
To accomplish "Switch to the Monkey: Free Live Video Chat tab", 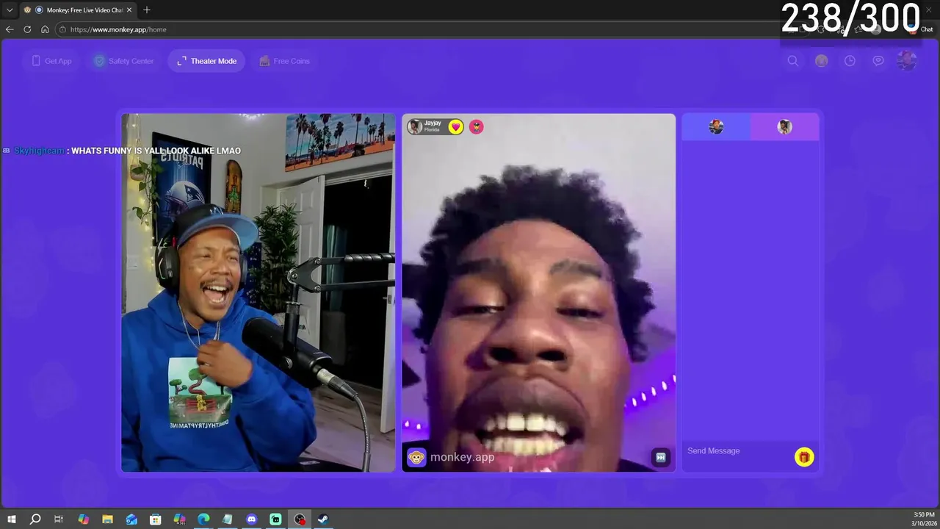I will pyautogui.click(x=78, y=10).
